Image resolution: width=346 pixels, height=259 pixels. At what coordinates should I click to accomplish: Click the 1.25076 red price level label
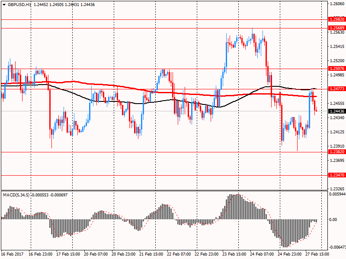pyautogui.click(x=337, y=69)
